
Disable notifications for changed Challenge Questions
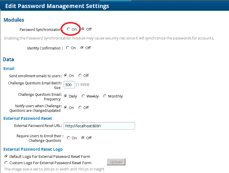80,107
